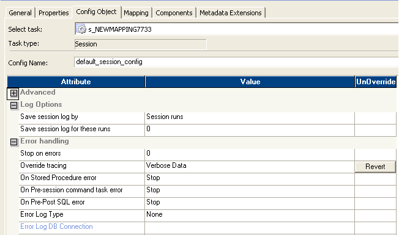Screen dimensions: 399x235
Task: Edit the Stop on errors value
Action: click(x=250, y=154)
